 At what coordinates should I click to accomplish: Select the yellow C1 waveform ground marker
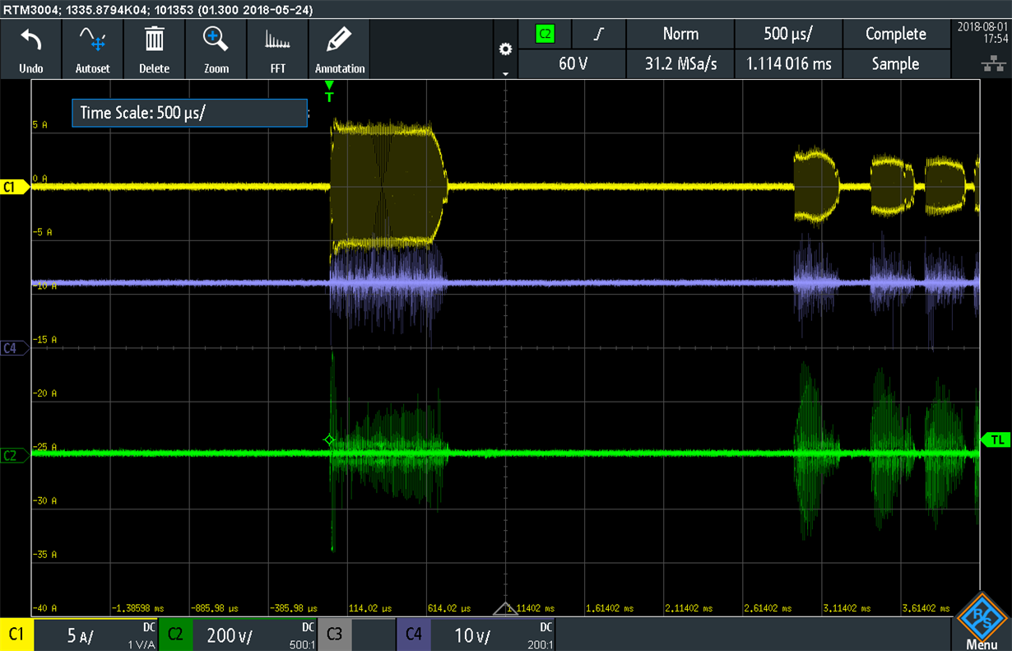[16, 188]
